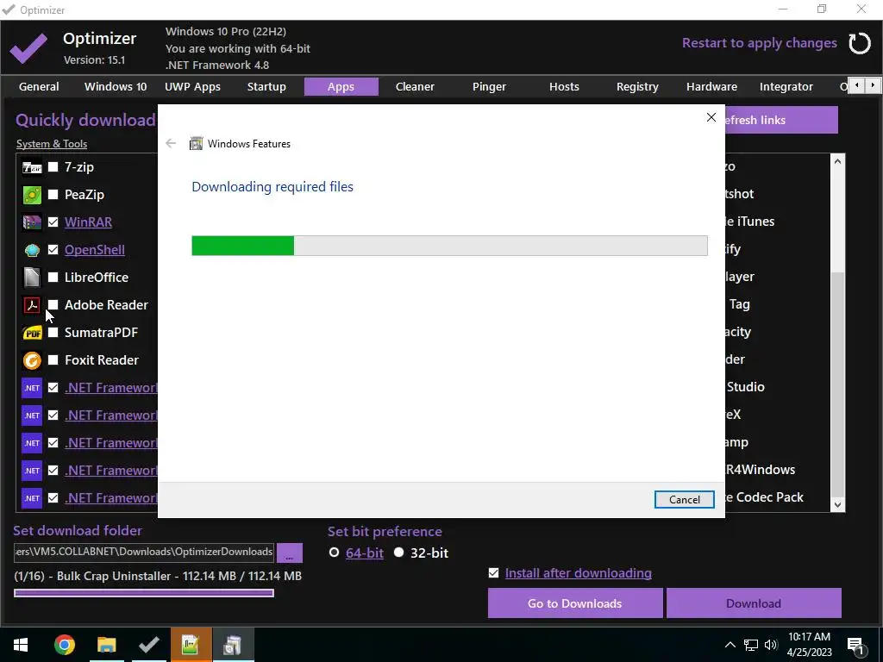Select the 32-bit radio option
Screen dimensions: 883x662
398,553
